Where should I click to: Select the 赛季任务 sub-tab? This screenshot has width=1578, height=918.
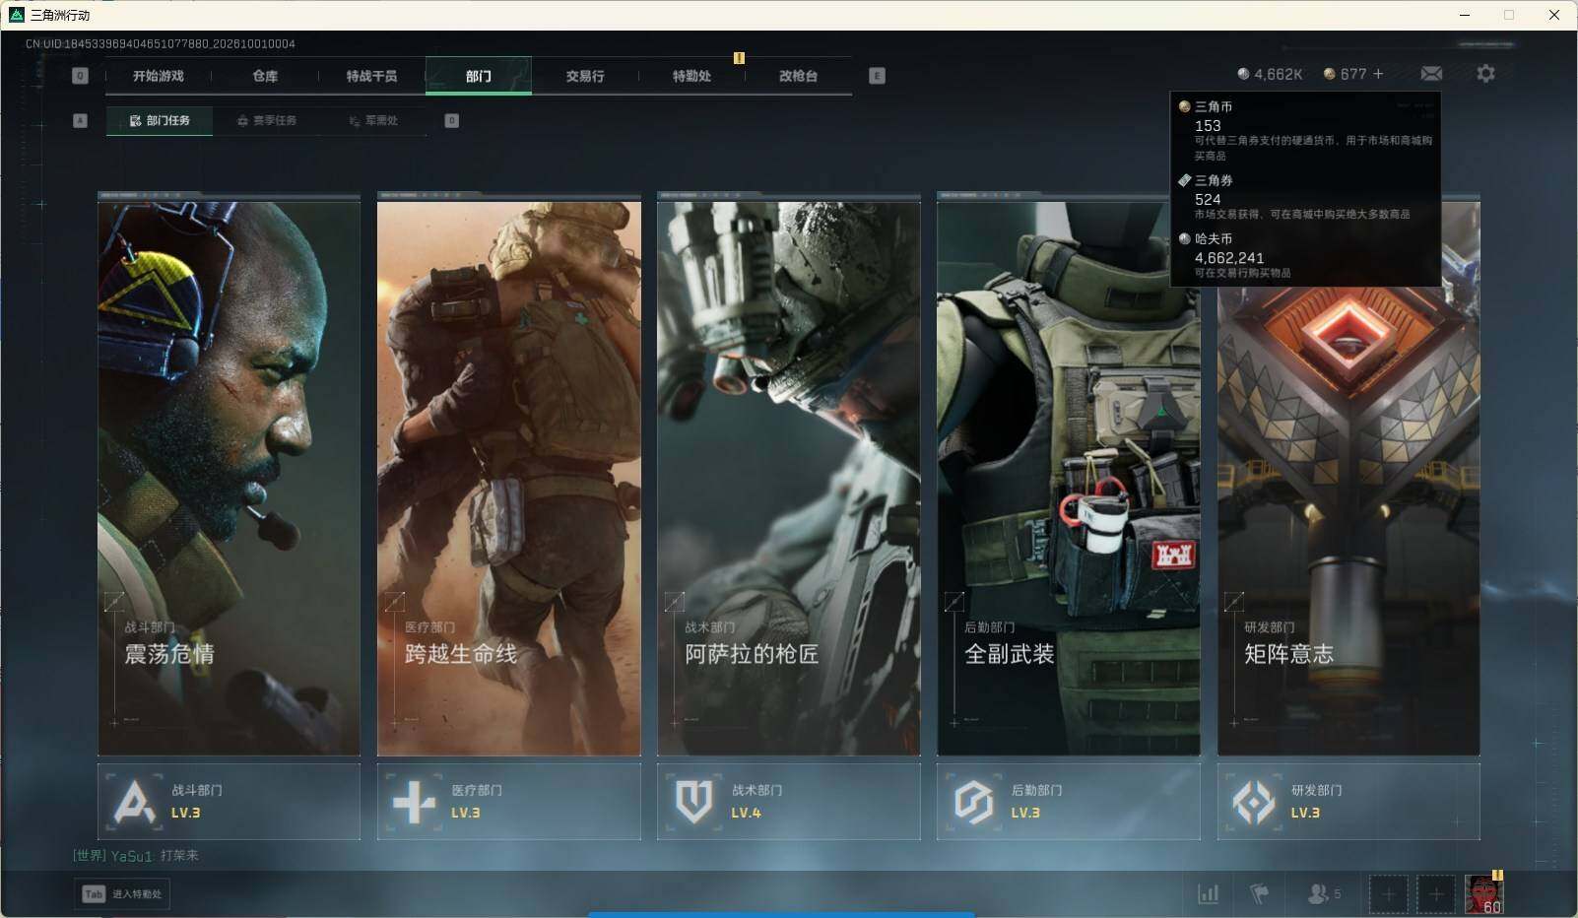point(266,120)
